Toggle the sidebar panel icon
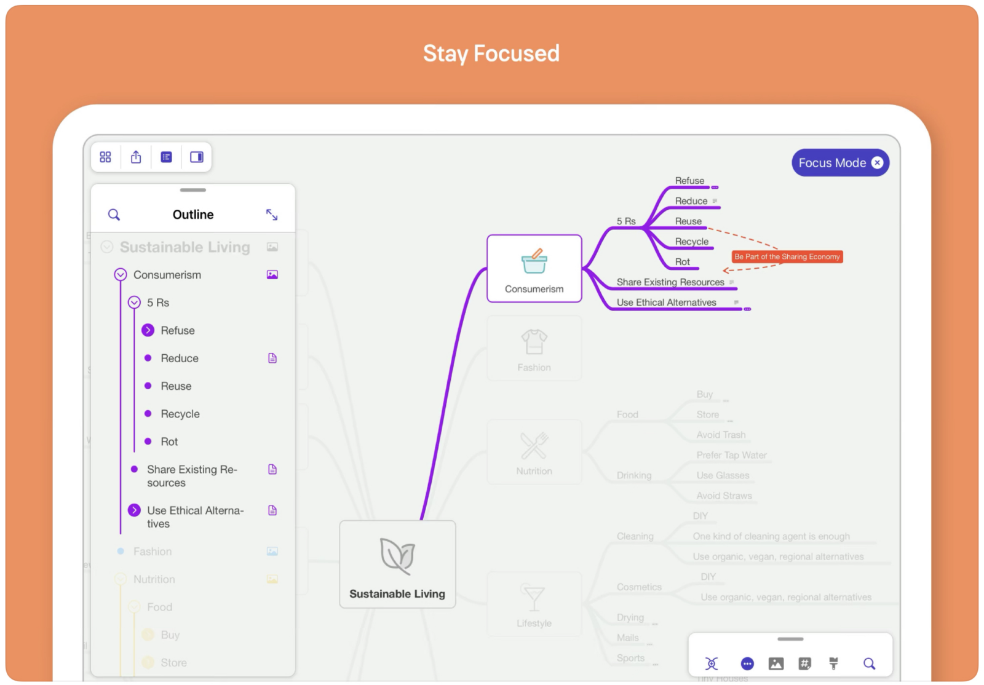 (x=197, y=157)
